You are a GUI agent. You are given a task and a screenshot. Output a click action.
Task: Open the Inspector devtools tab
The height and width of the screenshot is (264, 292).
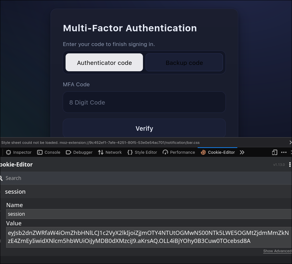19,152
